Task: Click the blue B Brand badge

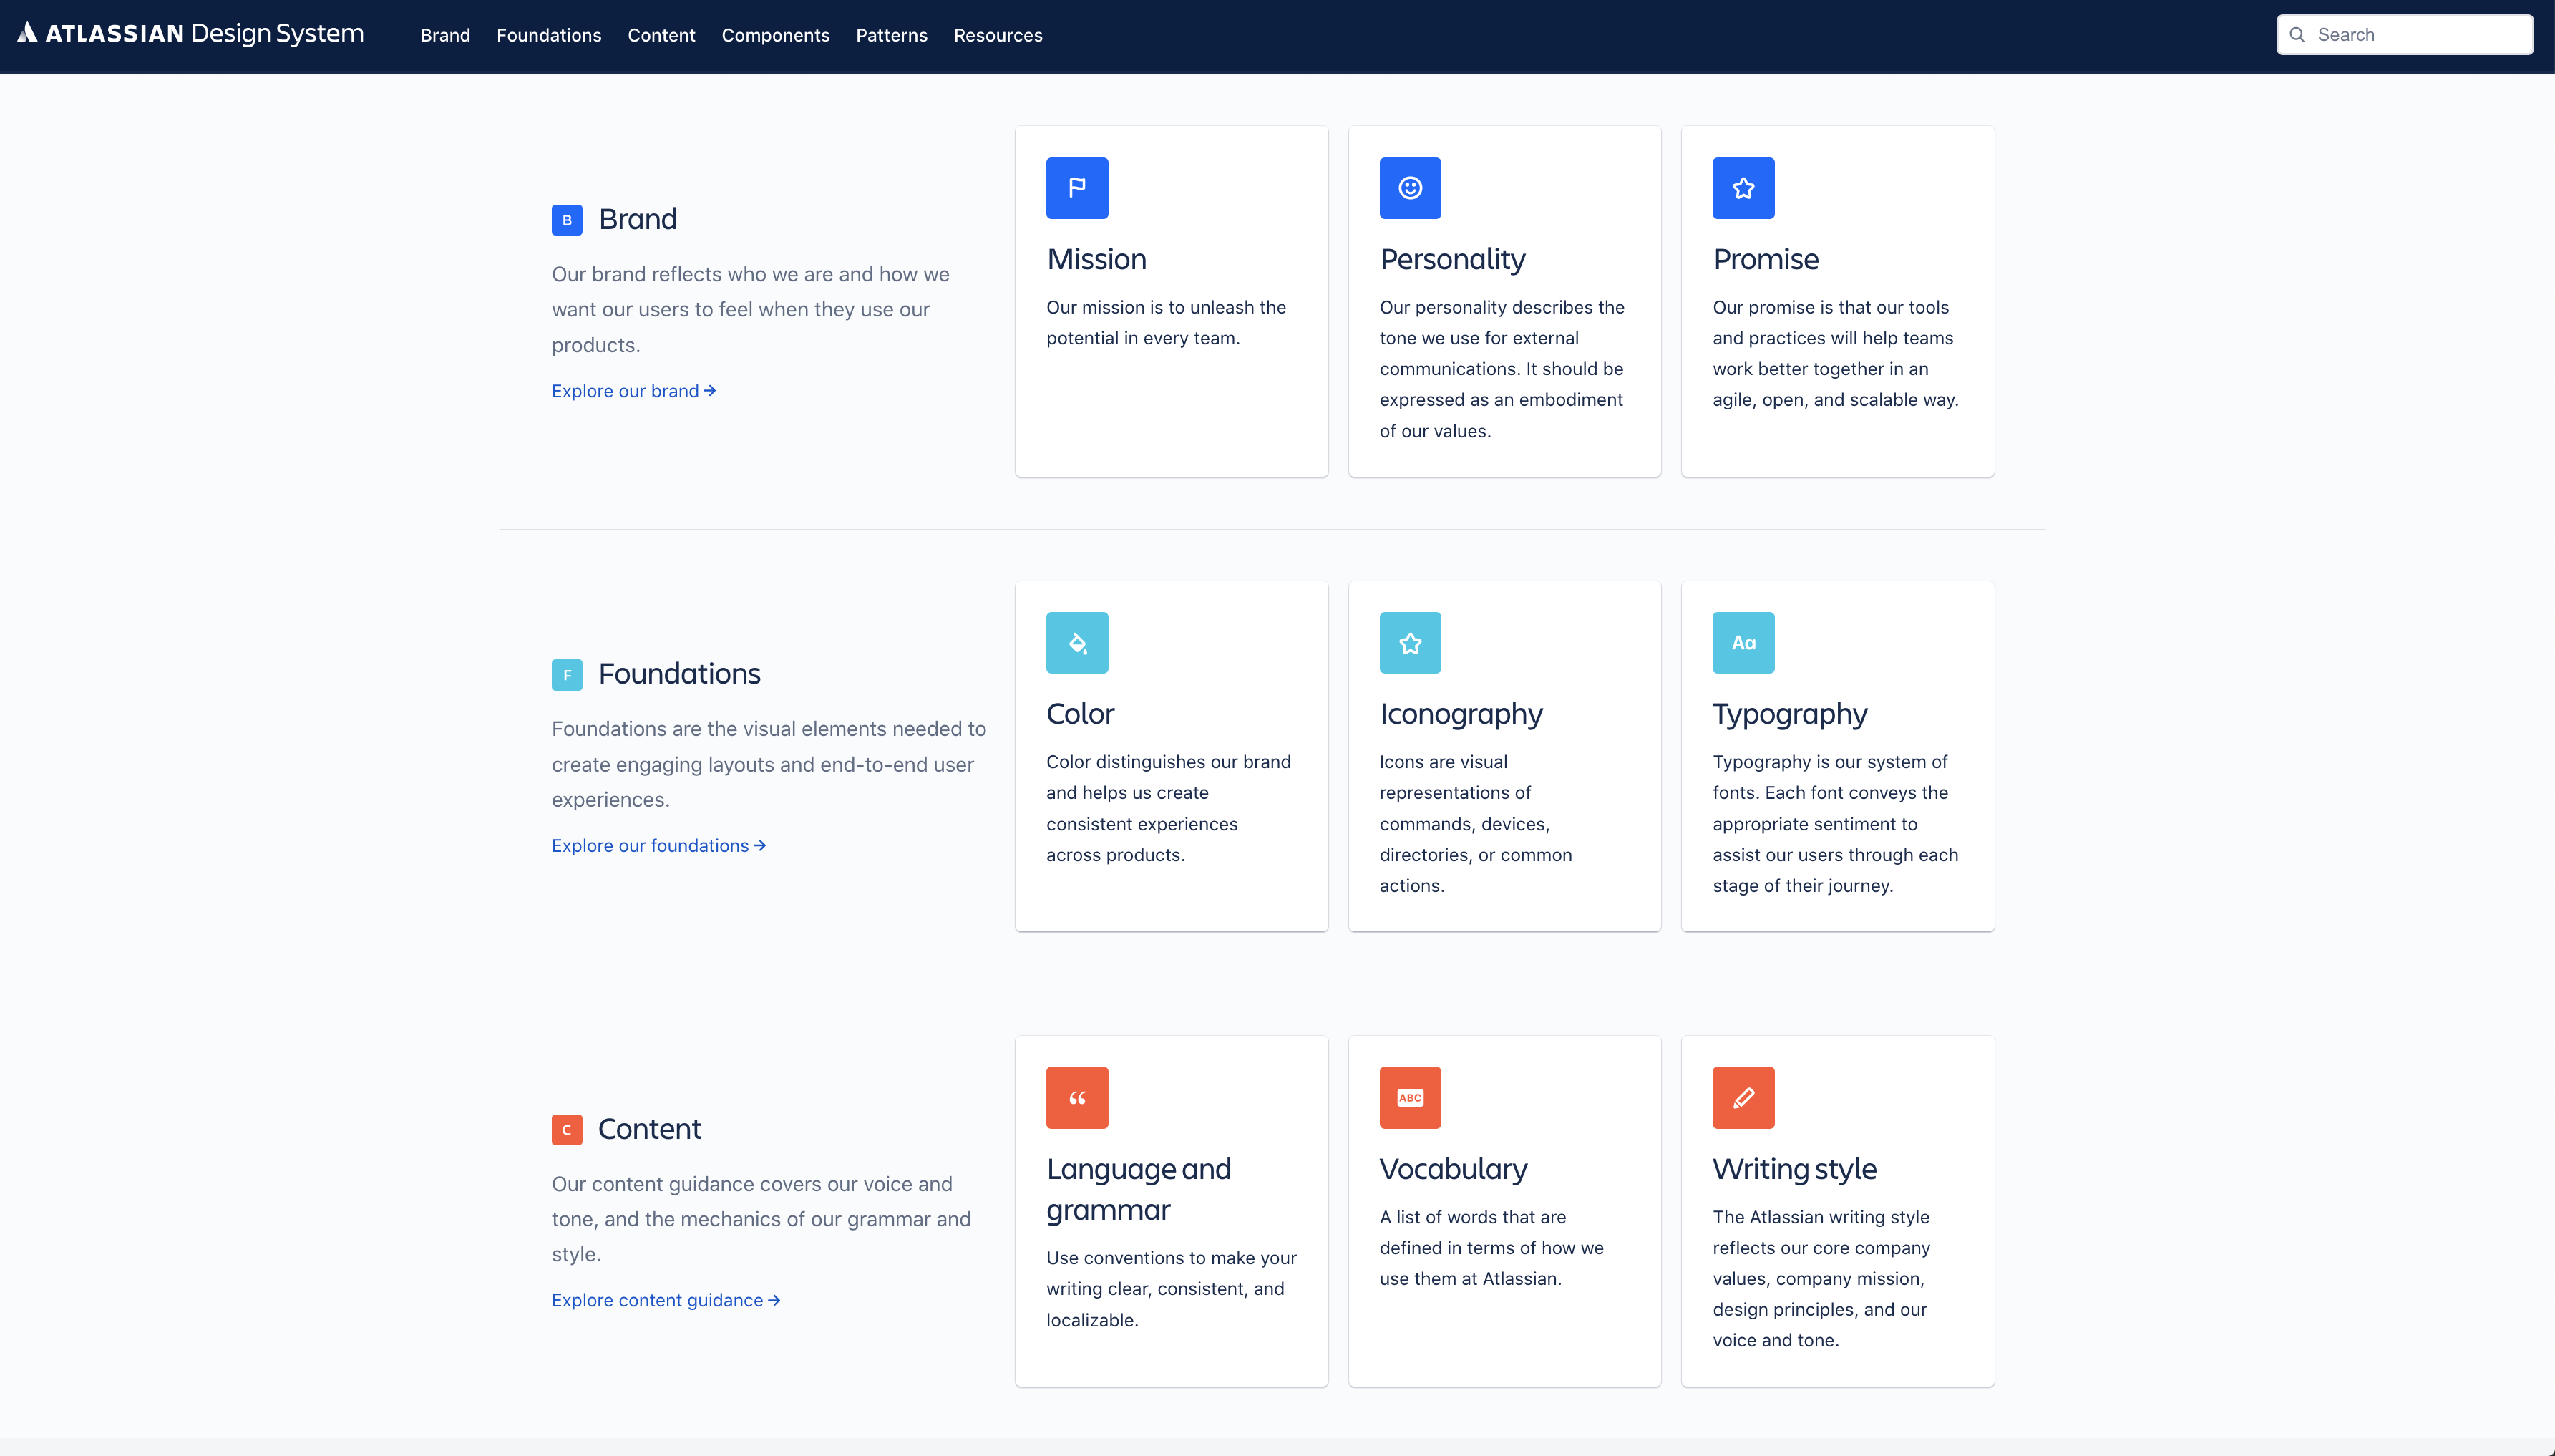Action: pos(567,220)
